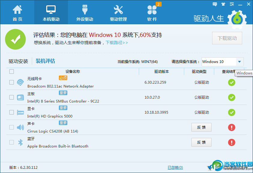The image size is (253, 173).
Task: Click green check status for 显卡
Action: coord(232,112)
